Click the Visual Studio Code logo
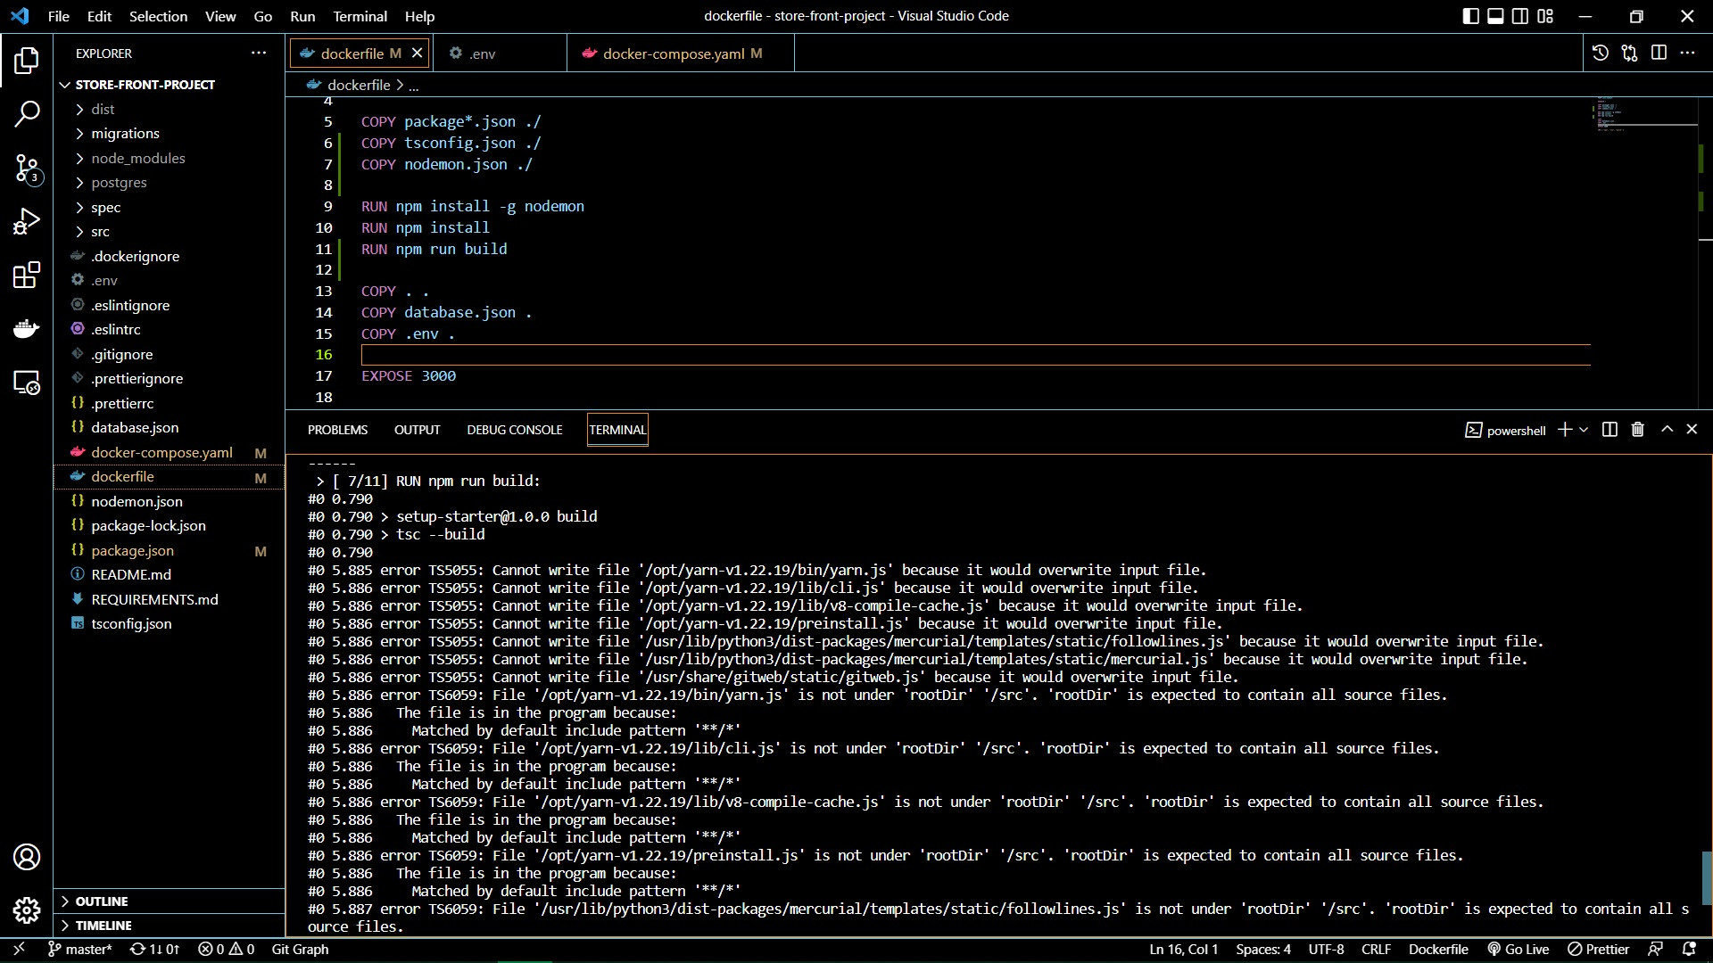1713x963 pixels. (x=20, y=16)
